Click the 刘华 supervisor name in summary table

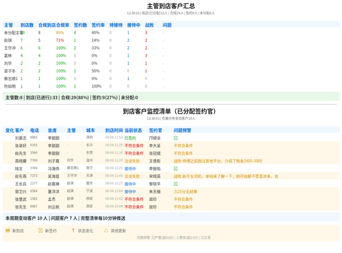[x=8, y=63]
